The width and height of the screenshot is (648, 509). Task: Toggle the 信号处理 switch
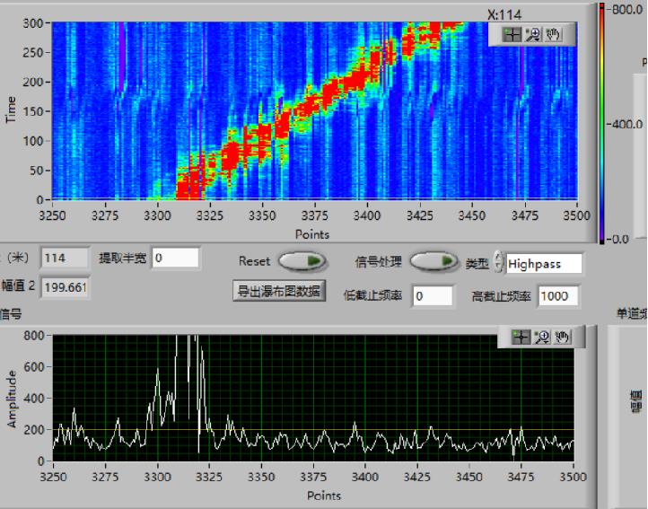434,261
